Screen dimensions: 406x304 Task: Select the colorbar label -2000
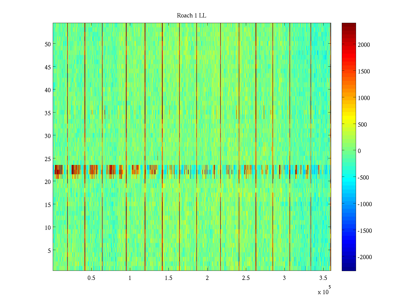(x=365, y=257)
